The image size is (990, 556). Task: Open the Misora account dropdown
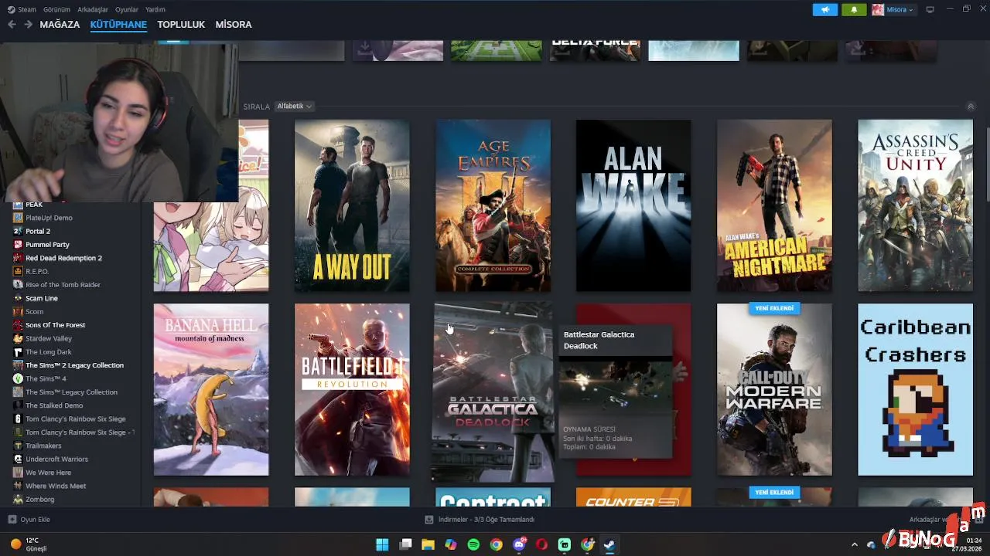point(894,9)
